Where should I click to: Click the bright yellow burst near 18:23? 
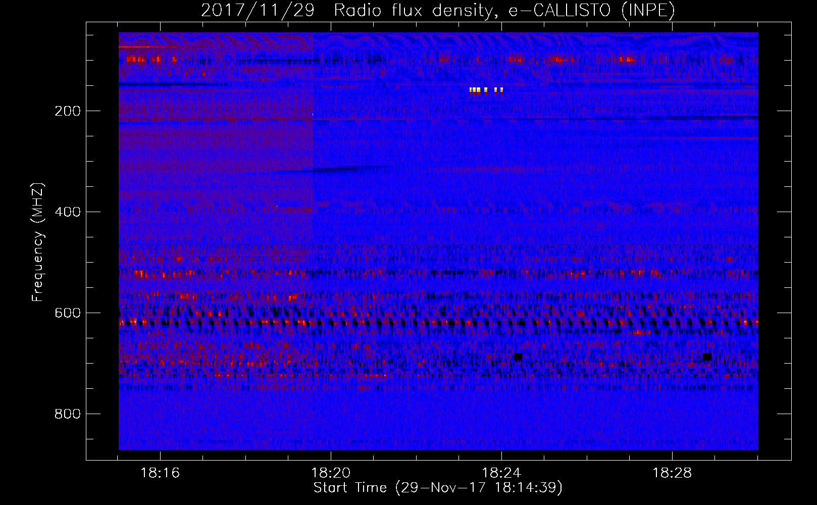pos(486,90)
